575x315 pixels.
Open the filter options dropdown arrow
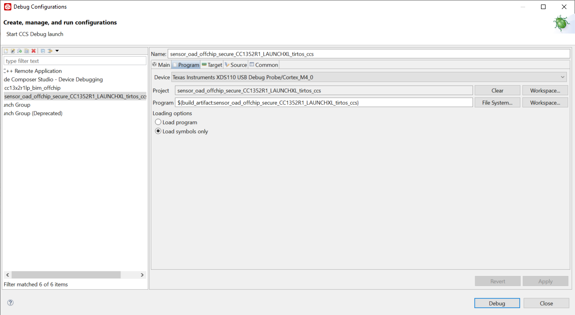tap(57, 51)
